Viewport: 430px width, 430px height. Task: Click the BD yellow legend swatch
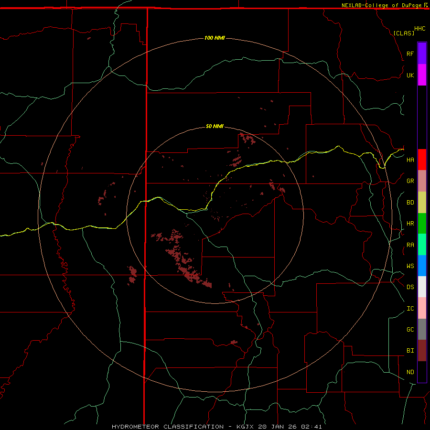pos(422,202)
